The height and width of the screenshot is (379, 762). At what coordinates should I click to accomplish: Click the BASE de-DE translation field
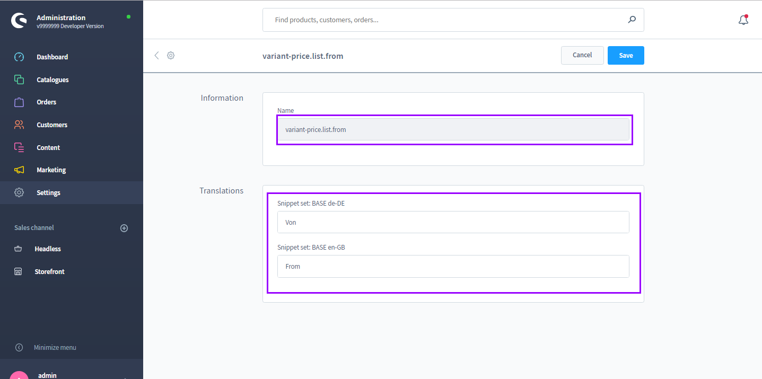[453, 222]
